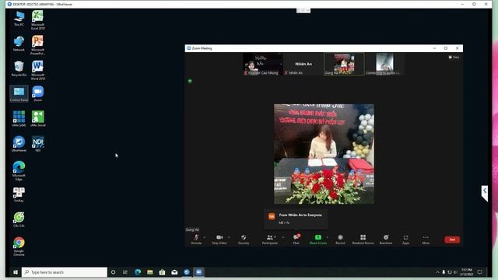Unmute the microphone in Zoom toolbar
498x280 pixels.
[196, 240]
